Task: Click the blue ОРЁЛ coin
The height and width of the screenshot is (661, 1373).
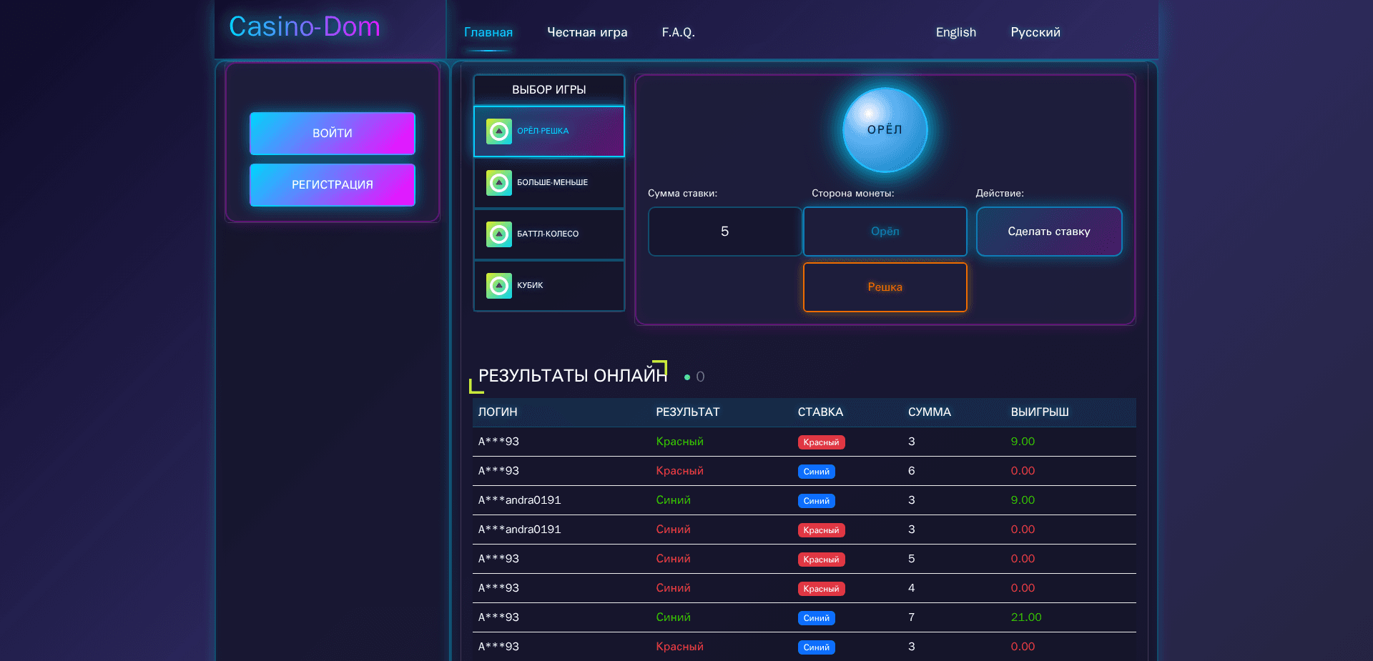Action: (885, 130)
